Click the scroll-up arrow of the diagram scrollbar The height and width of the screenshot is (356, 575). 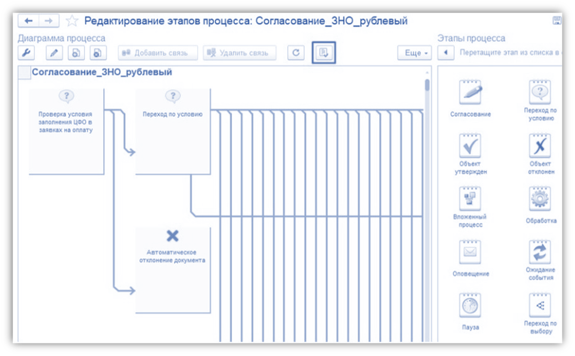tap(427, 72)
